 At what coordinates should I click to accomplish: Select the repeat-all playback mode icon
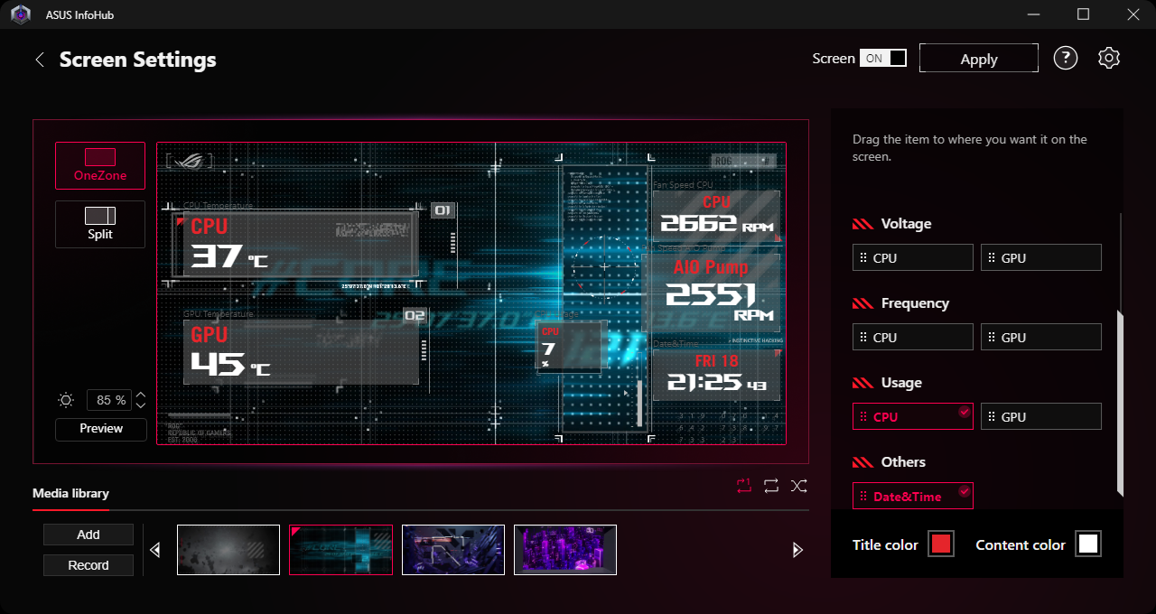771,486
